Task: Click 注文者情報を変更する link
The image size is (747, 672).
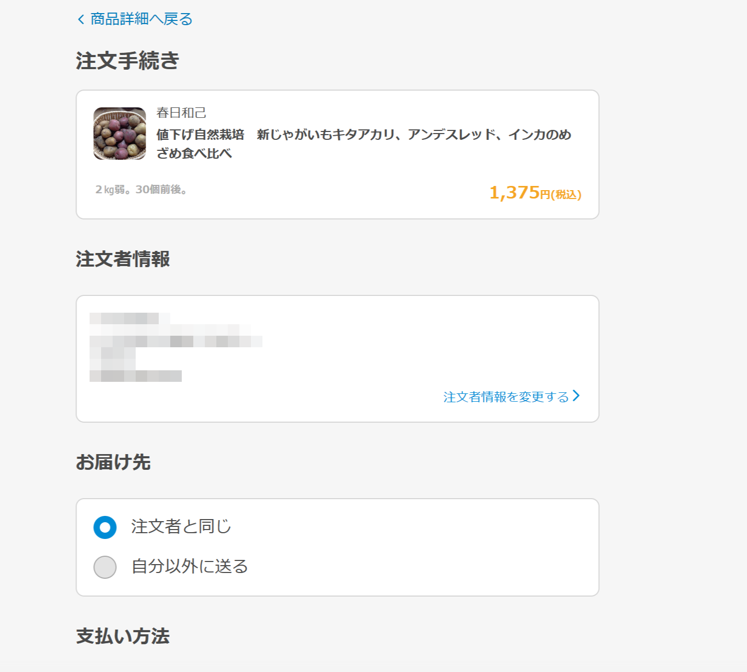Action: (506, 396)
